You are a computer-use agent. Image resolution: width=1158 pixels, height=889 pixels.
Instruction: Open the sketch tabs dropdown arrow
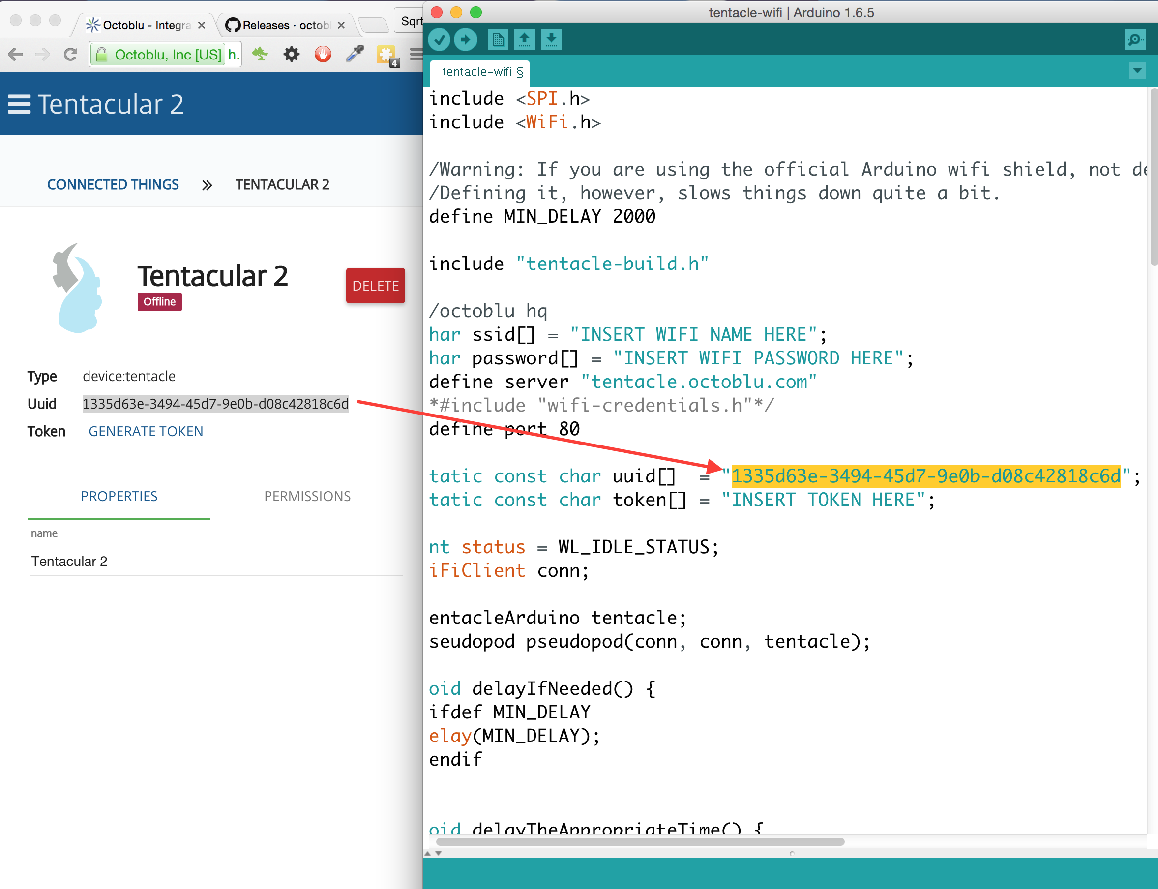(1137, 70)
